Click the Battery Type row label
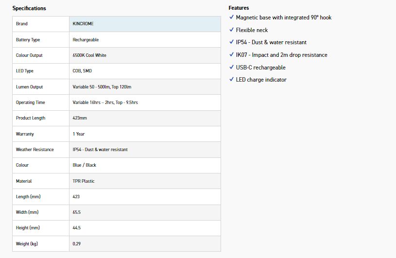The image size is (396, 258). [x=28, y=40]
